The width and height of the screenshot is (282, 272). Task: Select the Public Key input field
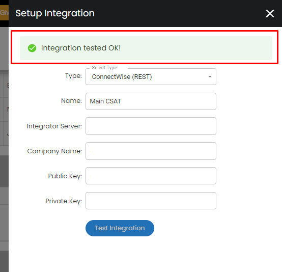coord(151,176)
